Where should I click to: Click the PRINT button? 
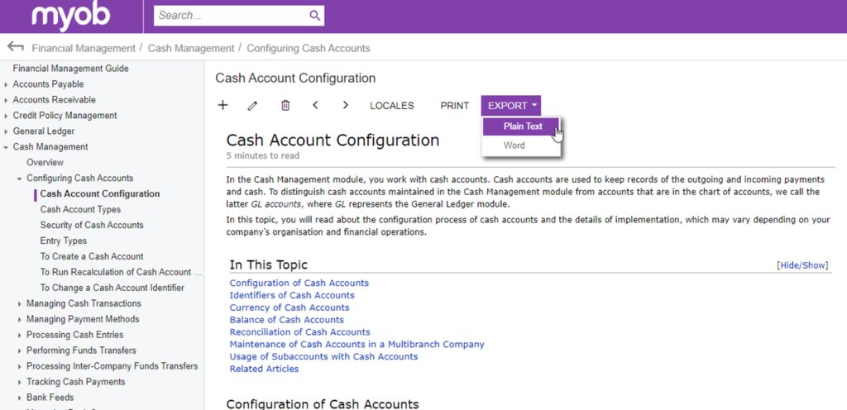click(x=454, y=106)
